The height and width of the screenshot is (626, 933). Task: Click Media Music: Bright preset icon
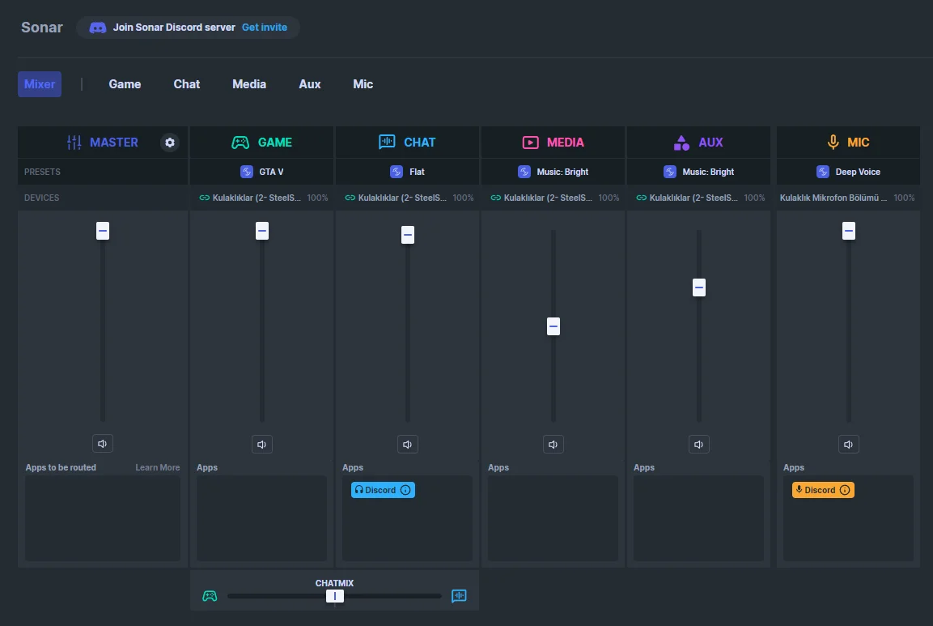524,172
